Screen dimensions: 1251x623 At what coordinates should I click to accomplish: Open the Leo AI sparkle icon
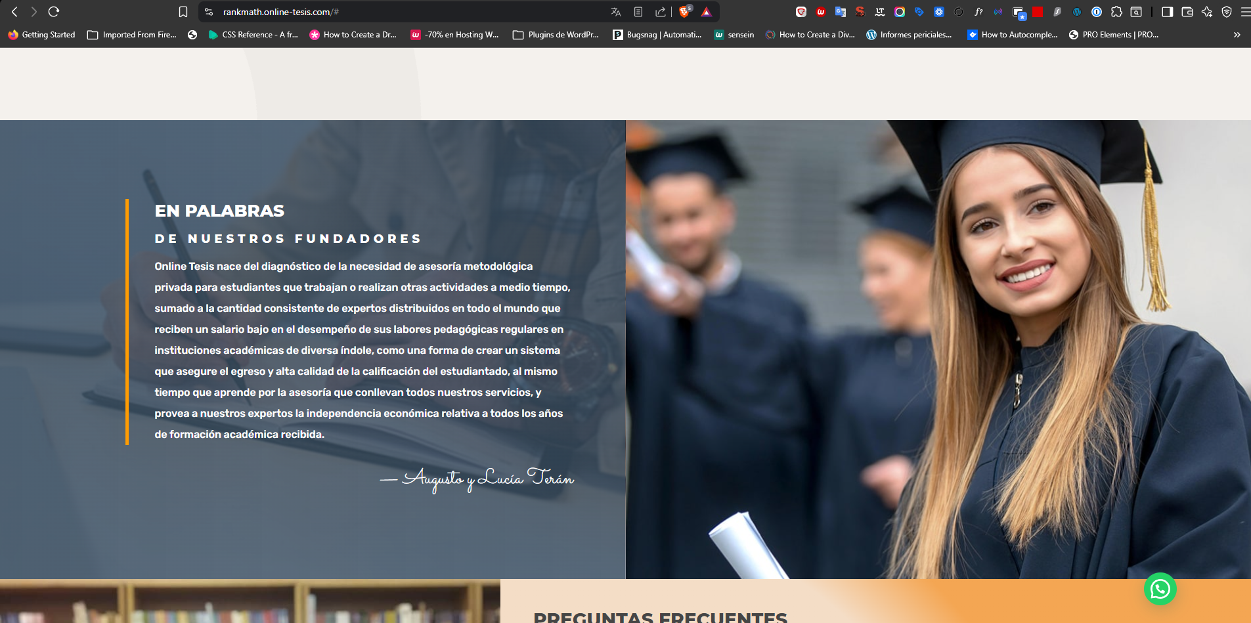point(1206,12)
